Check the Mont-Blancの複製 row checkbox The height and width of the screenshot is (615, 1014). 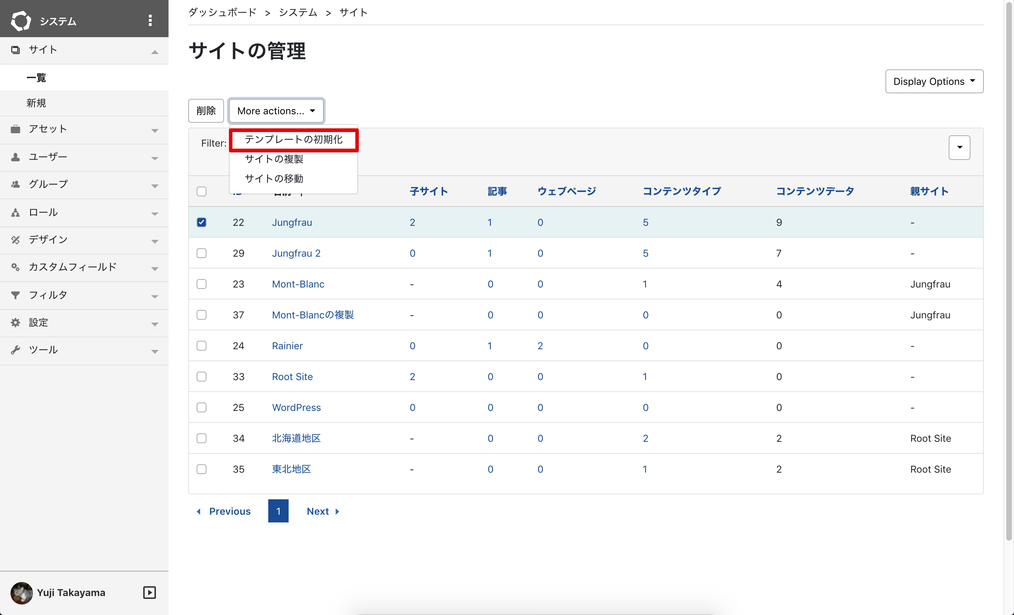(201, 315)
